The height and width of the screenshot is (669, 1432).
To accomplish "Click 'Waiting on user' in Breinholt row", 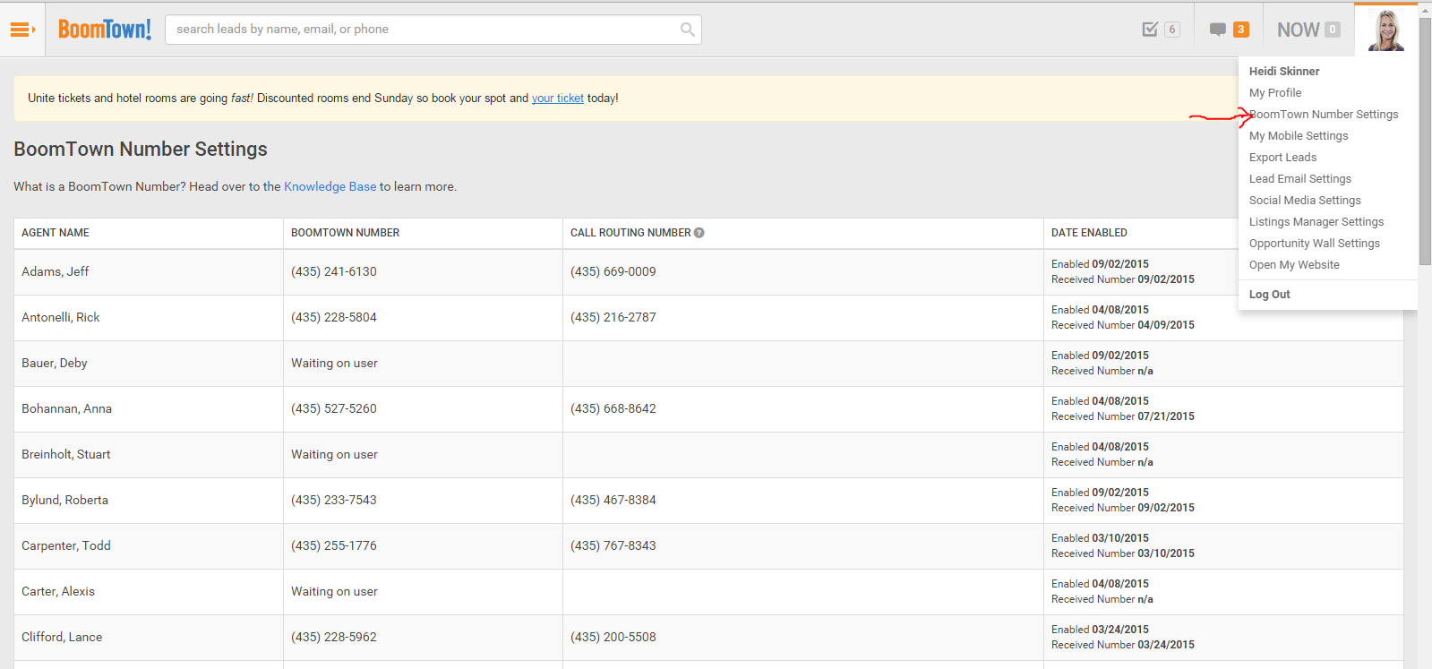I will coord(334,454).
